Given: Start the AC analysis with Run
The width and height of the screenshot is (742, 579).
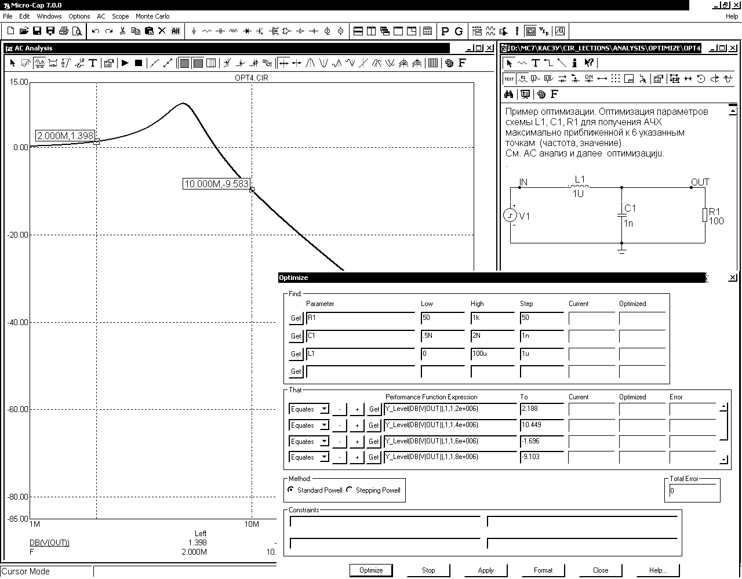Looking at the screenshot, I should click(125, 63).
